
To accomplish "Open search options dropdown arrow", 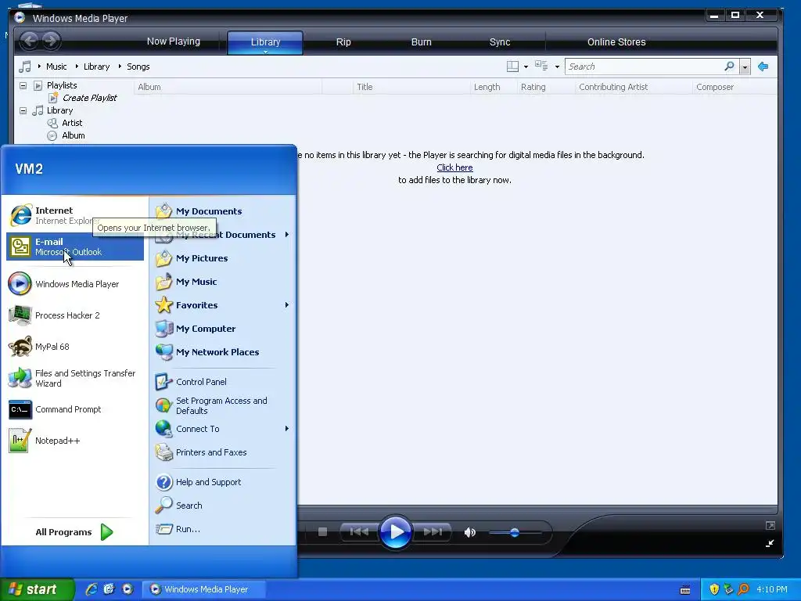I will (745, 67).
